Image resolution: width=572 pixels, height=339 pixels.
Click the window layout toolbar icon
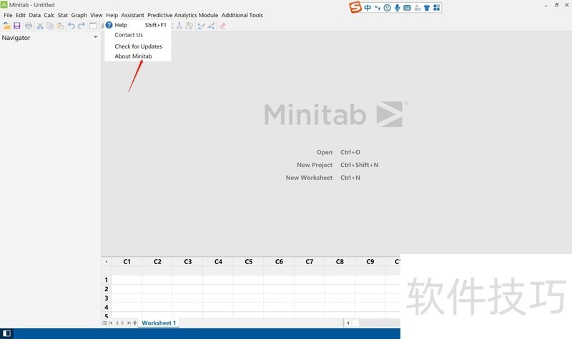tap(93, 26)
